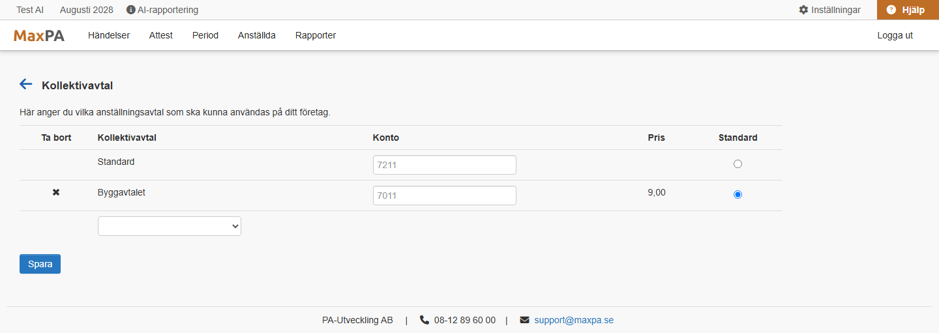Click Logga ut
Image resolution: width=939 pixels, height=333 pixels.
pos(895,36)
